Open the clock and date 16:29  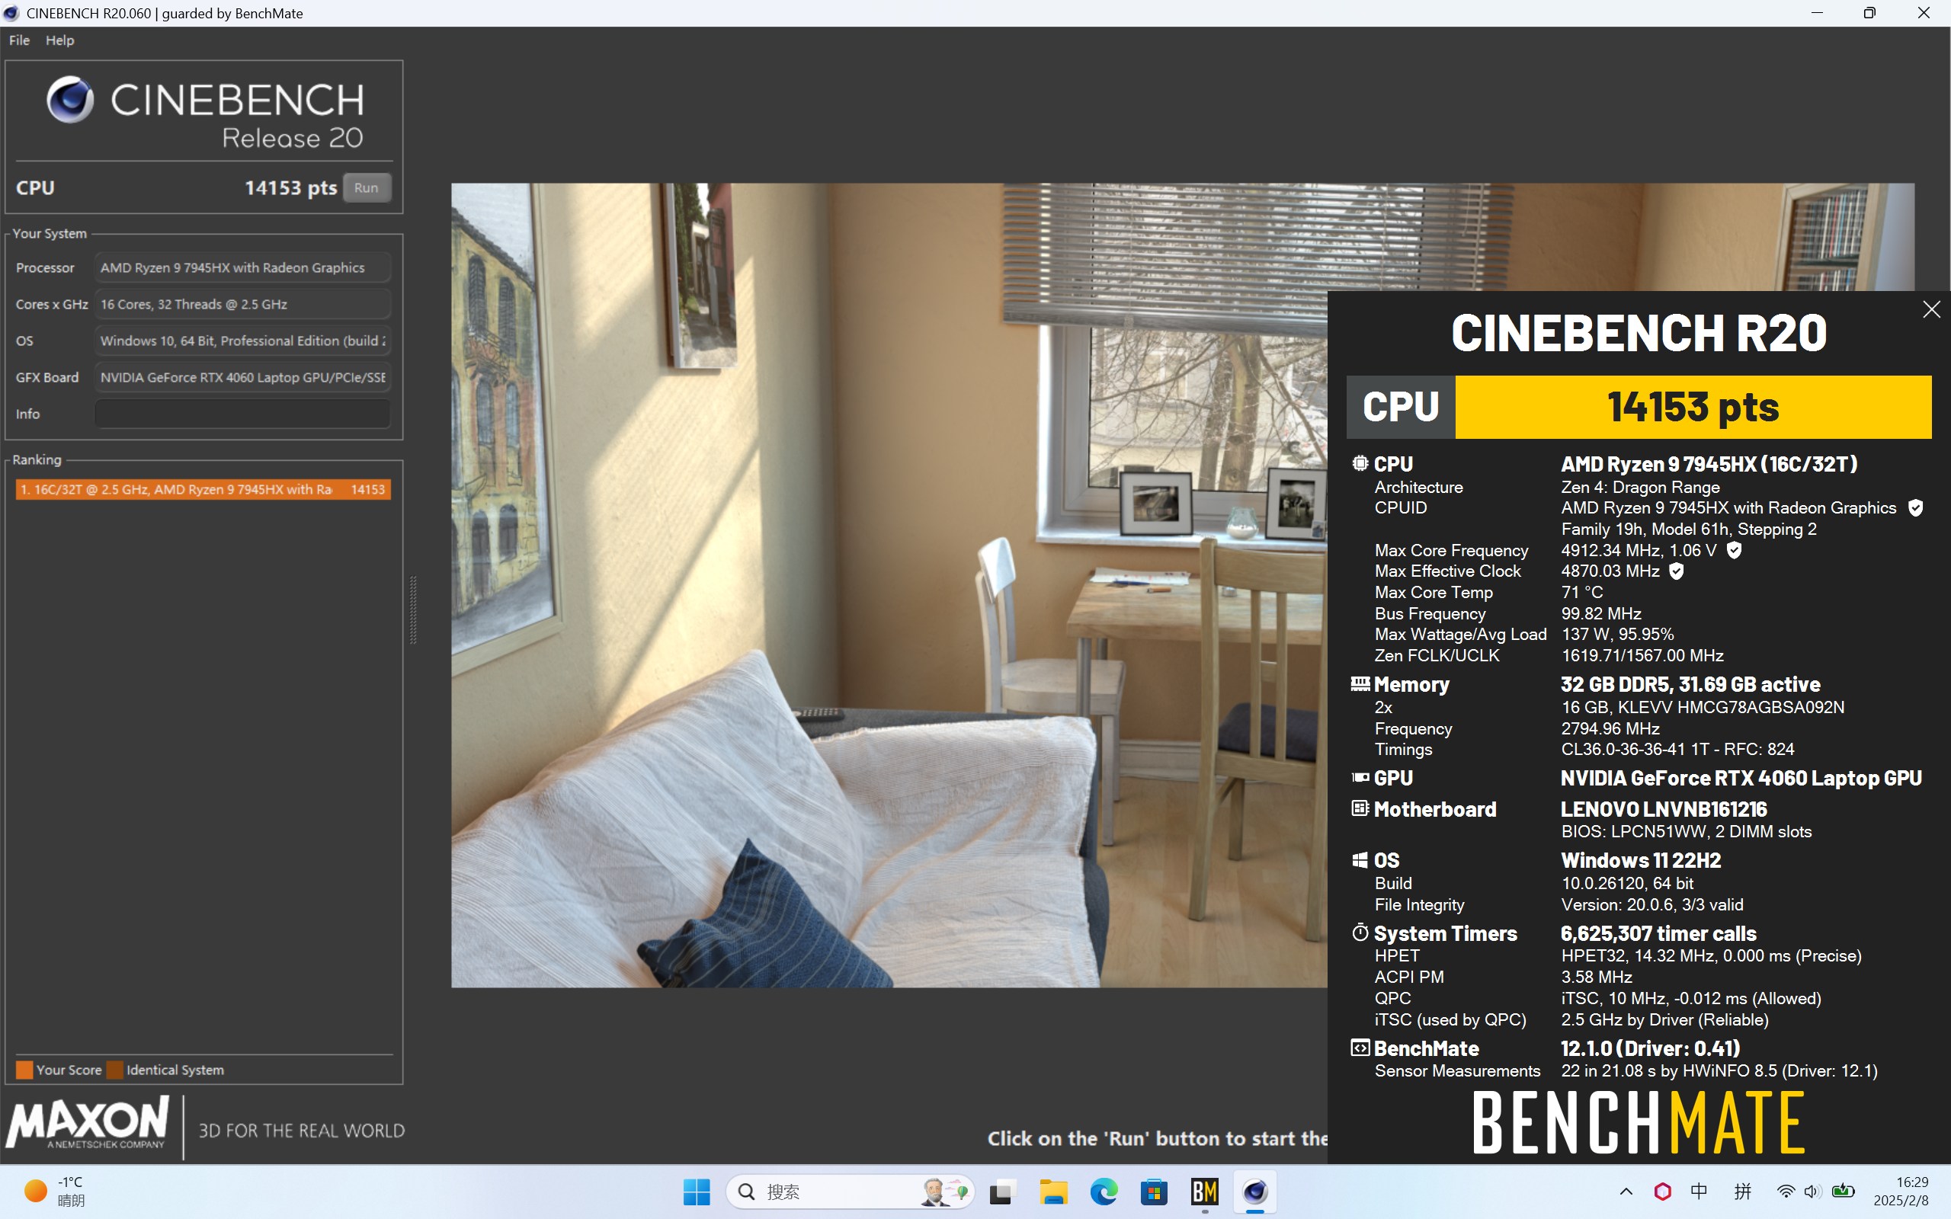[x=1901, y=1192]
